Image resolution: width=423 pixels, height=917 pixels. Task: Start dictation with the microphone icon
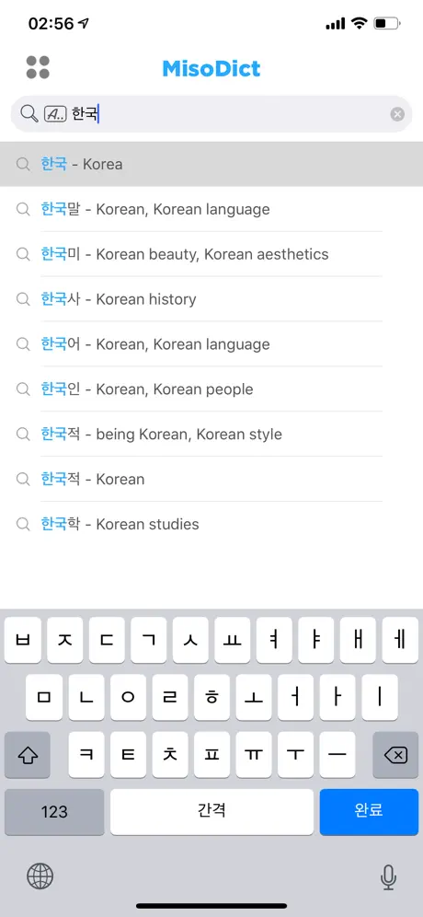[388, 877]
